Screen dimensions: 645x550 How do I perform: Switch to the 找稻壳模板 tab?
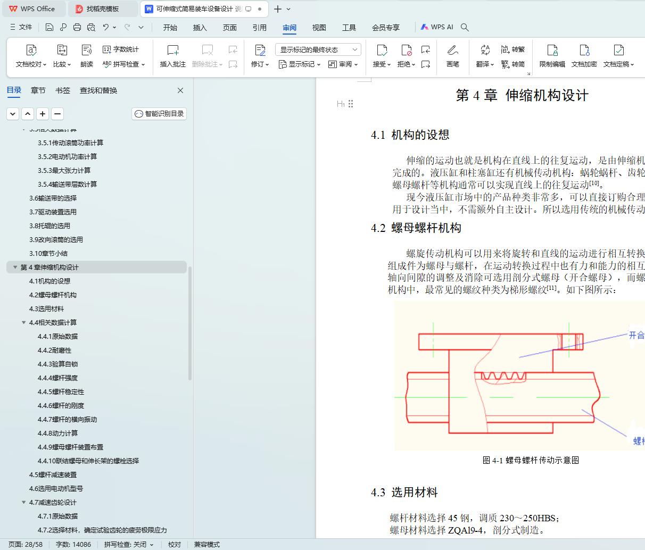point(103,9)
